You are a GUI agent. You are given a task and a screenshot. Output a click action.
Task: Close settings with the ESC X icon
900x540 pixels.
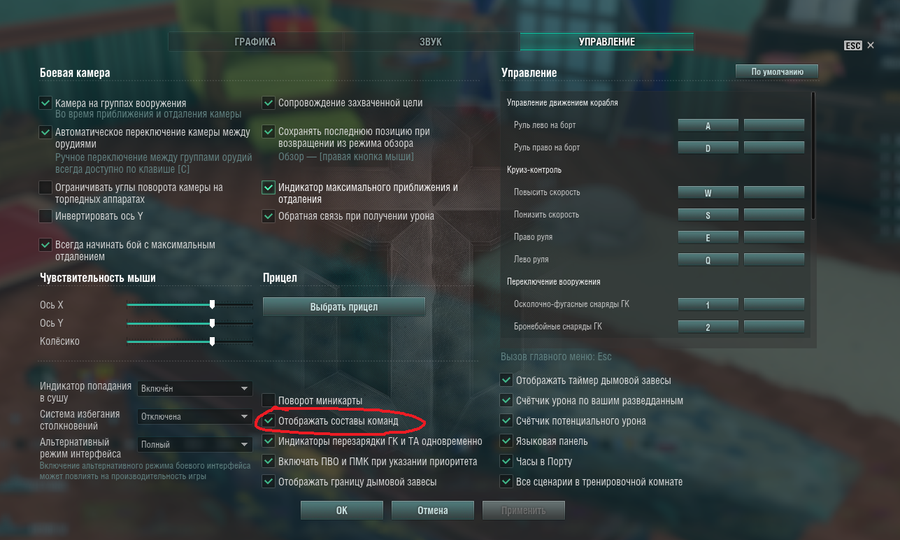pyautogui.click(x=870, y=45)
